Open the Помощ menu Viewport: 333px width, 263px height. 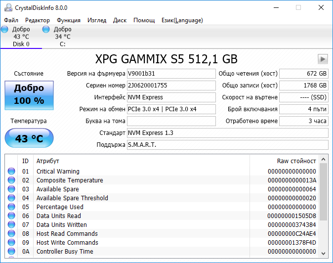click(144, 20)
